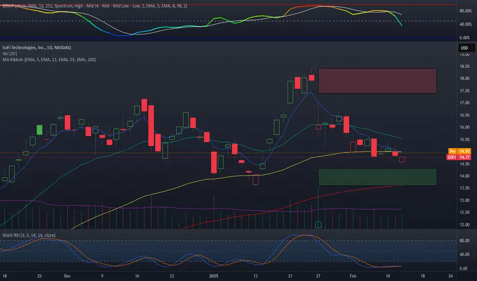Select the Vol (20) indicator legend

10,54
